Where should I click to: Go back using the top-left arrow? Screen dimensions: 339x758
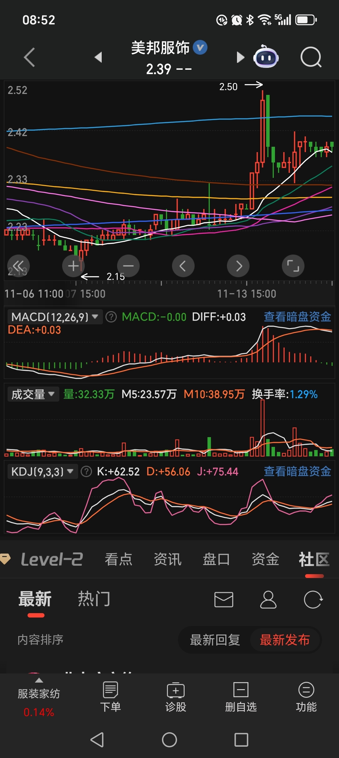point(29,57)
